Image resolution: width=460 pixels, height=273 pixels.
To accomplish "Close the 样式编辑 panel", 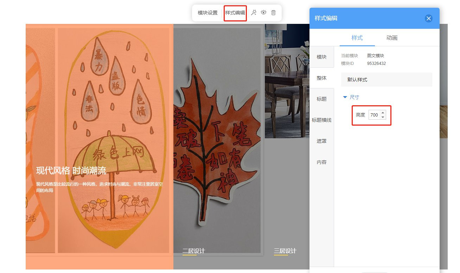I will pos(428,19).
